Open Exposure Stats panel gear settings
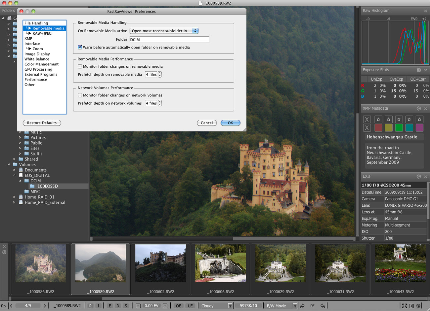This screenshot has height=311, width=430. 419,70
